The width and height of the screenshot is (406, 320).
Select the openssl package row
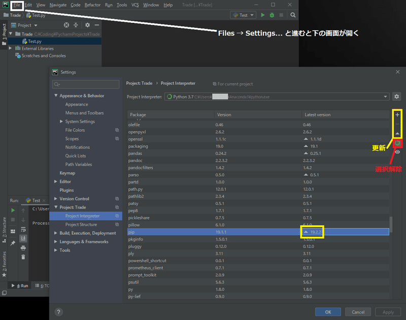tap(258, 139)
